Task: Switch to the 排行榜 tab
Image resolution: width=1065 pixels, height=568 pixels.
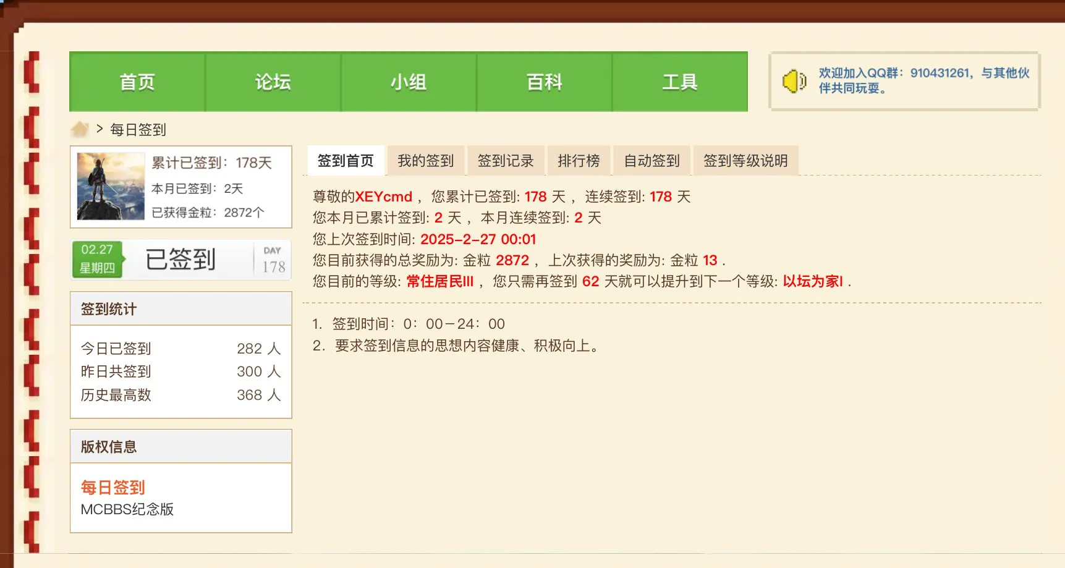Action: [579, 160]
